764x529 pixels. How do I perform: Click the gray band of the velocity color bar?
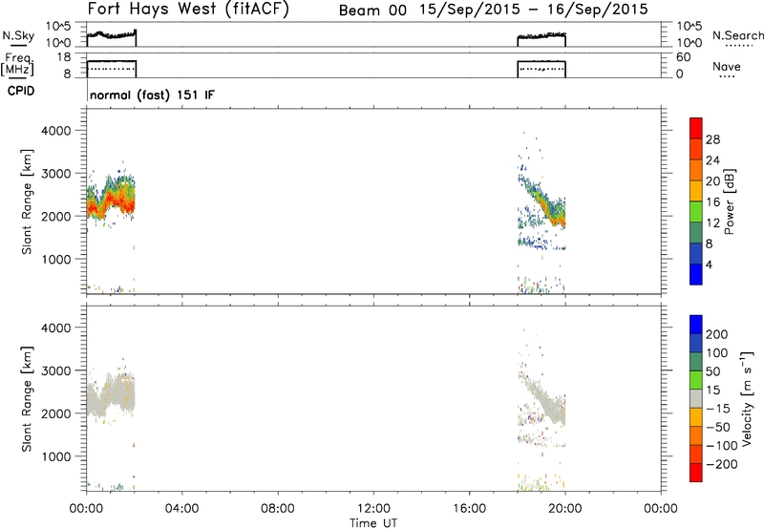coord(696,399)
